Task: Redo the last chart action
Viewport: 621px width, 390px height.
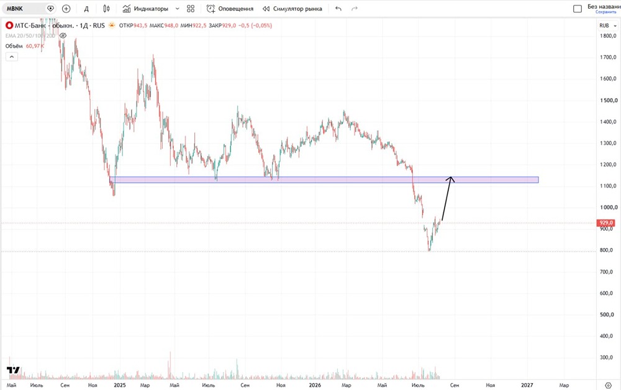Action: point(355,8)
